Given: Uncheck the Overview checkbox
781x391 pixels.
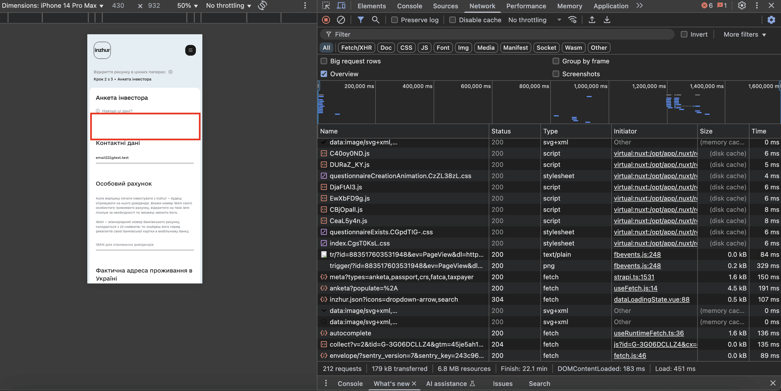Looking at the screenshot, I should [324, 74].
